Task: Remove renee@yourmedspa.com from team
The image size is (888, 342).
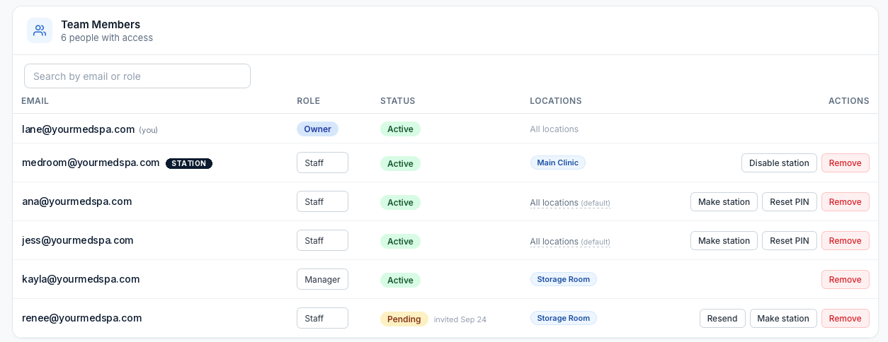Action: 845,319
